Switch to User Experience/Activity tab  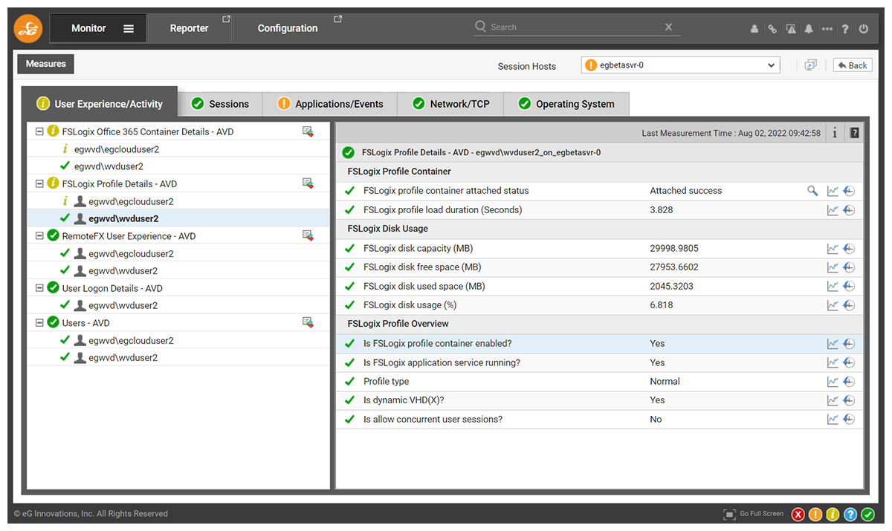tap(100, 103)
